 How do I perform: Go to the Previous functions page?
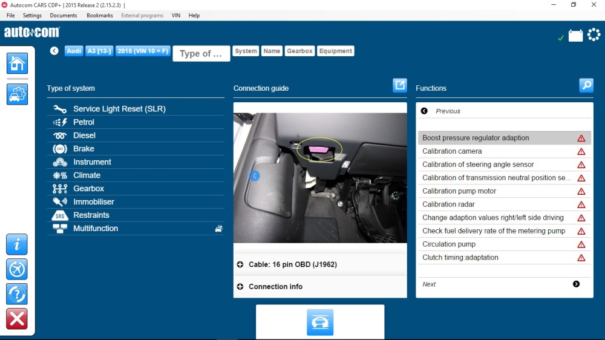(x=505, y=111)
